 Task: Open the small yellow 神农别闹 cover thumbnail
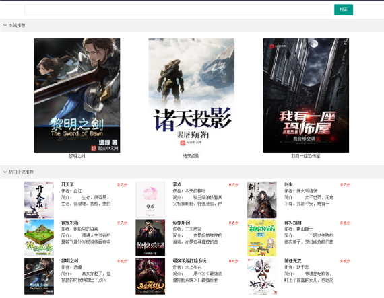pos(262,238)
